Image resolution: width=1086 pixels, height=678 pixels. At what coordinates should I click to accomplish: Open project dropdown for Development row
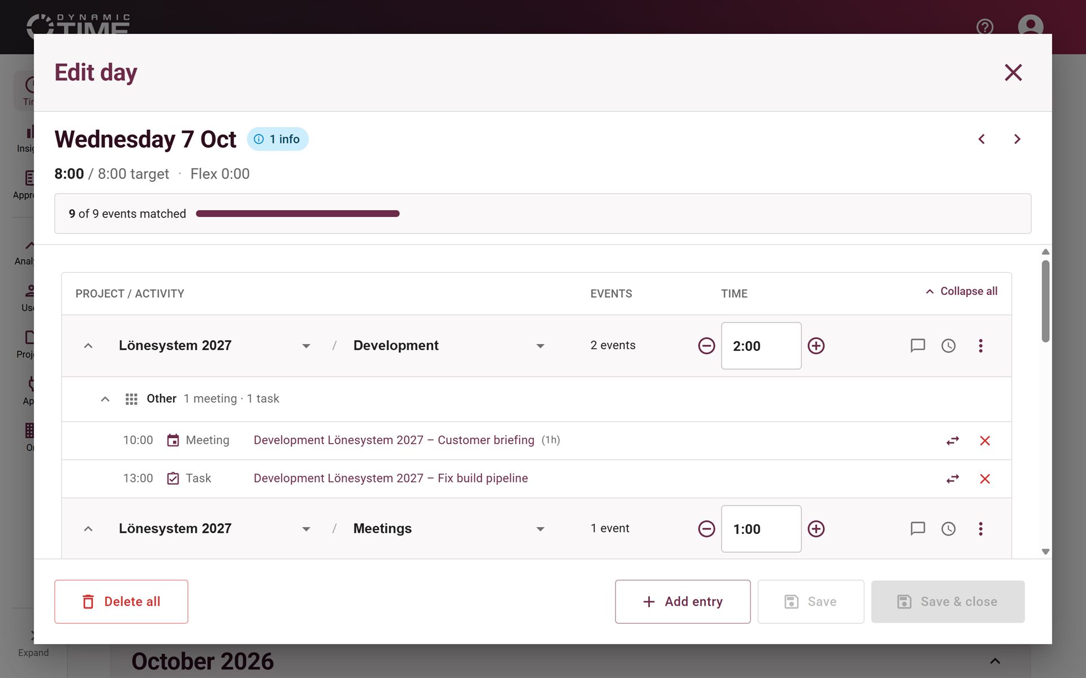coord(306,346)
